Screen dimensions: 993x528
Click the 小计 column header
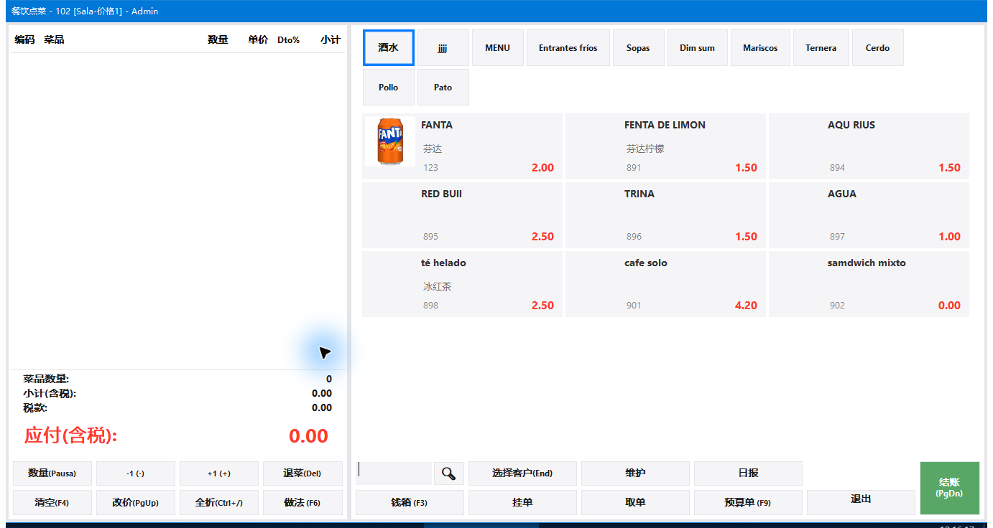coord(331,40)
